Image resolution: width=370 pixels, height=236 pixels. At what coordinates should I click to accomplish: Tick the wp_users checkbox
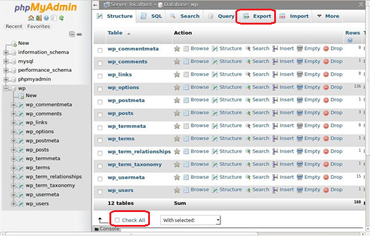click(100, 192)
